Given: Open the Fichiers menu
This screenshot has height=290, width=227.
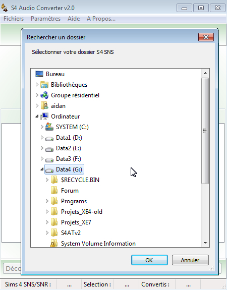Looking at the screenshot, I should [14, 19].
